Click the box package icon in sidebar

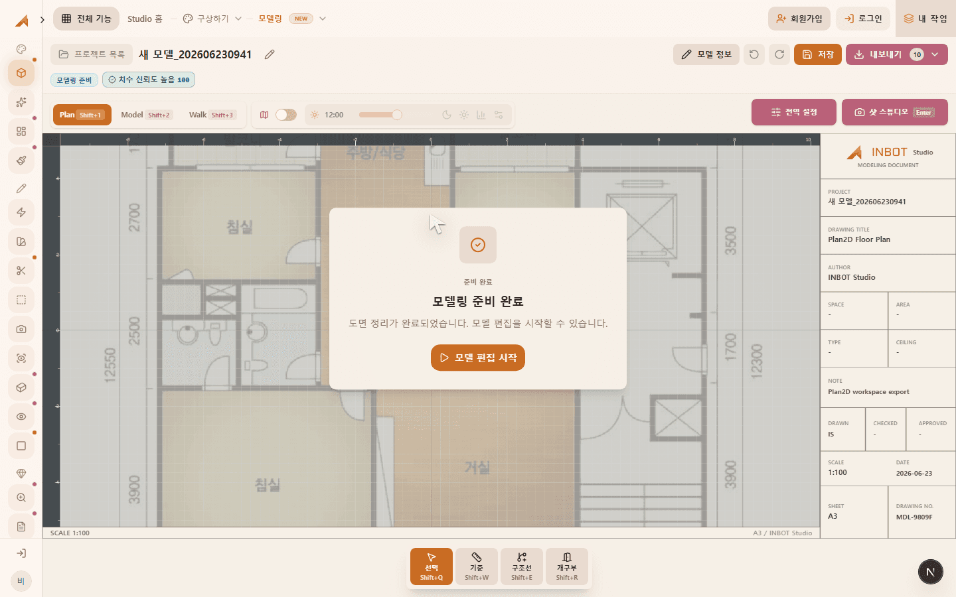(x=21, y=387)
